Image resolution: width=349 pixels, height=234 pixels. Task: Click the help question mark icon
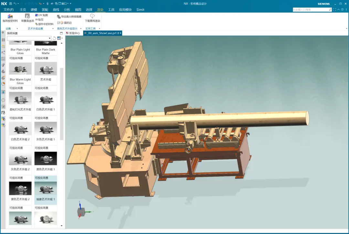click(343, 10)
